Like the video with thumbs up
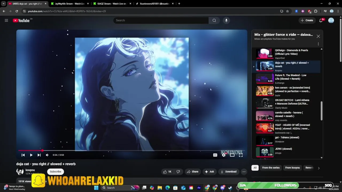The image size is (342, 192). [x=168, y=172]
